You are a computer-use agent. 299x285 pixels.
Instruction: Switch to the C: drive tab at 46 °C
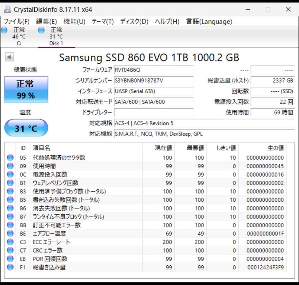pyautogui.click(x=19, y=37)
